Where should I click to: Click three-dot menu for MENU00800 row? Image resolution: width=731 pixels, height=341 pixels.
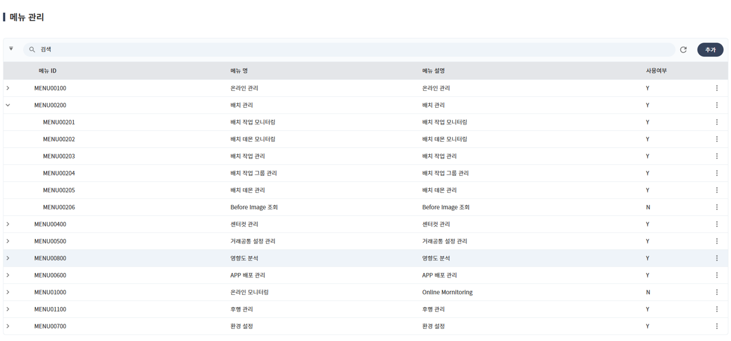click(x=717, y=258)
